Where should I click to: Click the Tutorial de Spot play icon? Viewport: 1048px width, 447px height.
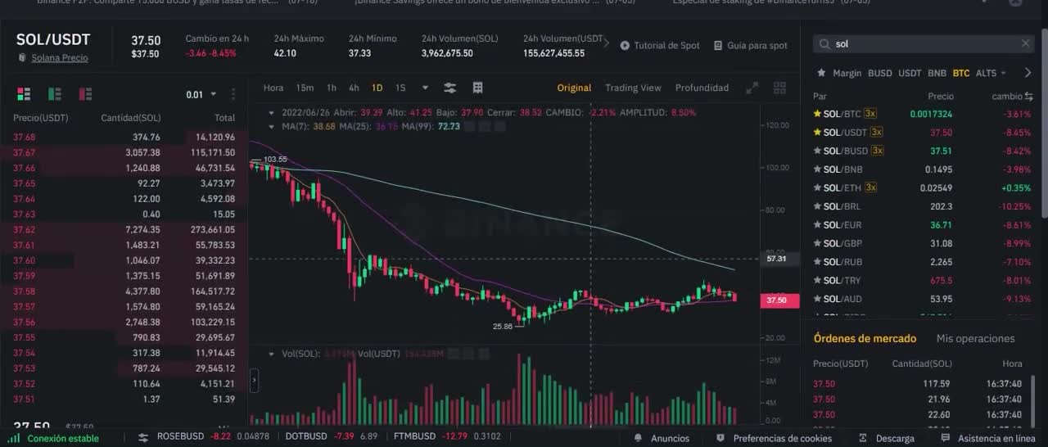(625, 46)
